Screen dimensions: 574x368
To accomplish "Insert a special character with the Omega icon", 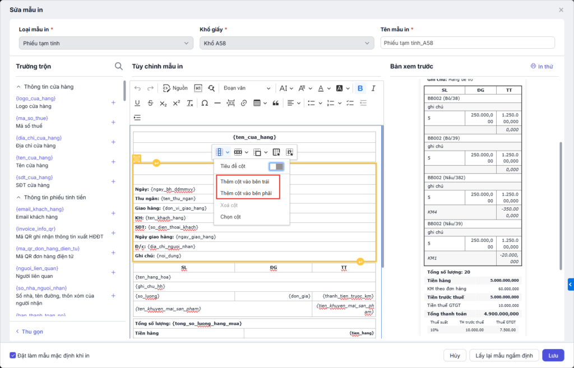I will tap(205, 103).
